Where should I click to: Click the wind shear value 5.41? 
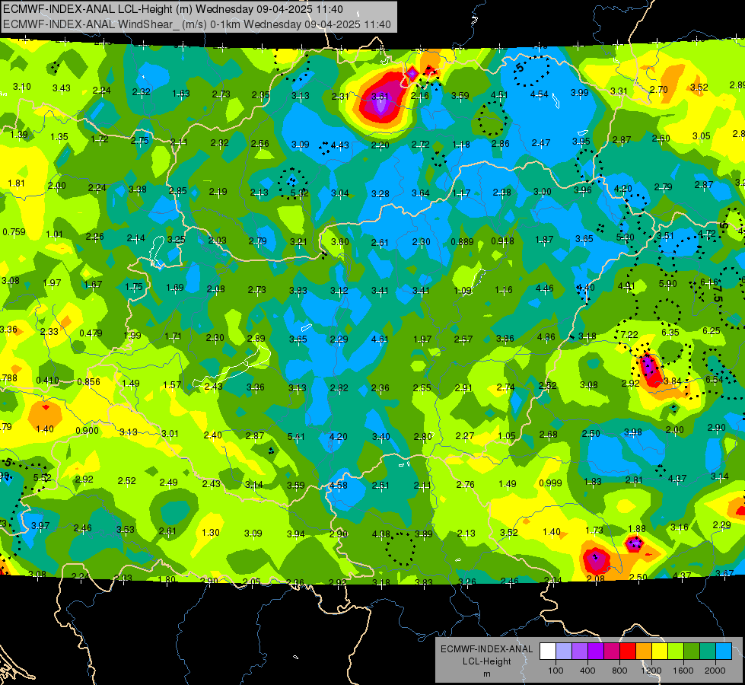(297, 436)
